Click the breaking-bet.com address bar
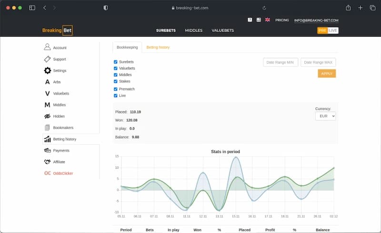 click(x=190, y=8)
